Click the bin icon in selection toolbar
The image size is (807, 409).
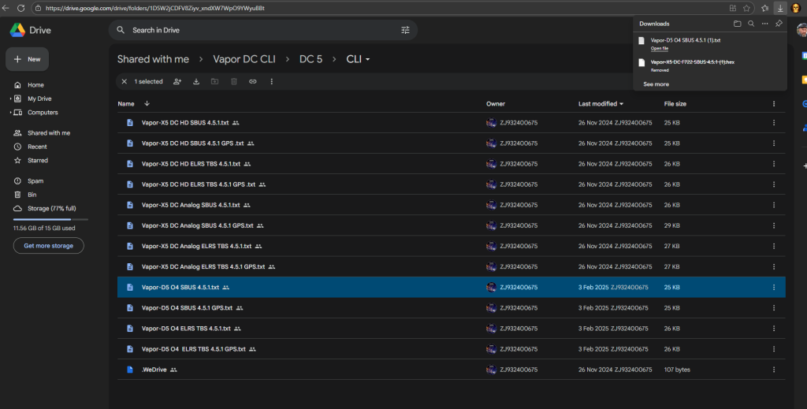pyautogui.click(x=233, y=81)
